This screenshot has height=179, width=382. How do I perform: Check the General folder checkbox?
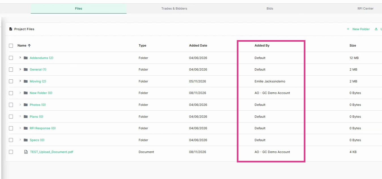tap(11, 69)
